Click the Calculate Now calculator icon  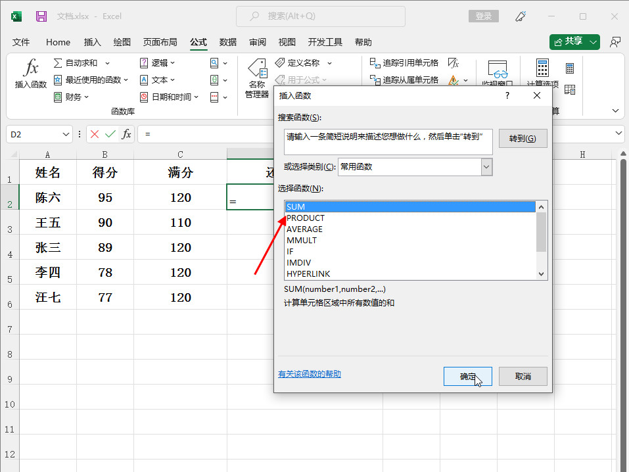point(569,68)
